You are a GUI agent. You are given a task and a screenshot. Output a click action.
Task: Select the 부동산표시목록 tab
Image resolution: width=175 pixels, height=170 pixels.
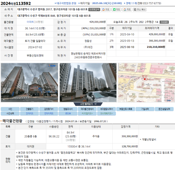126,109
